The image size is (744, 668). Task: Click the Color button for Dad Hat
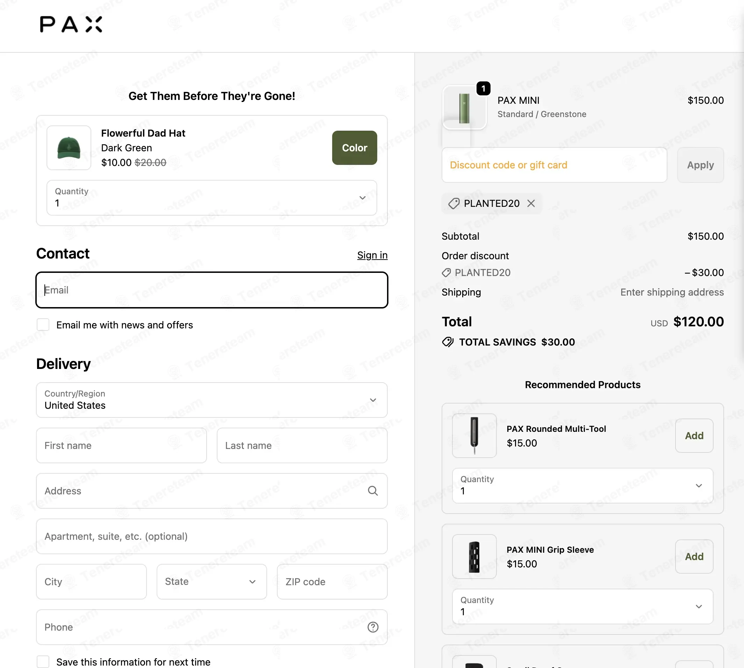[355, 147]
